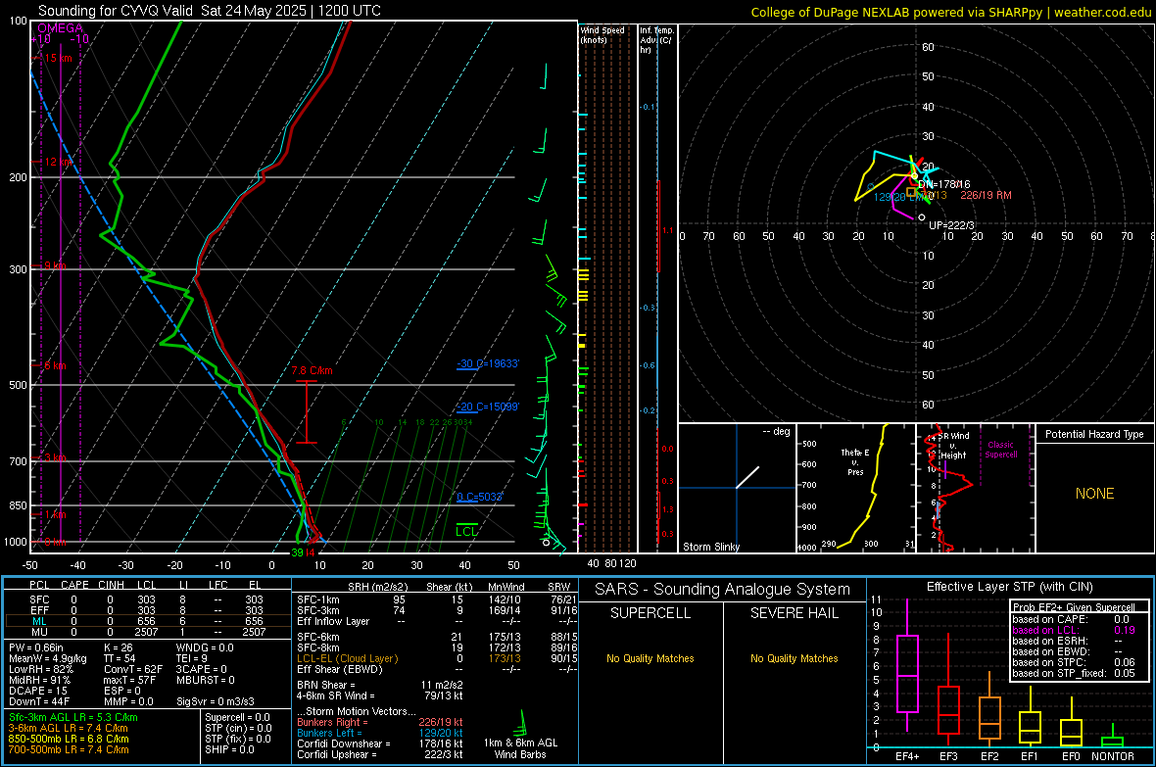
Task: Click the 'WNDG = 0.0' value
Action: point(204,647)
